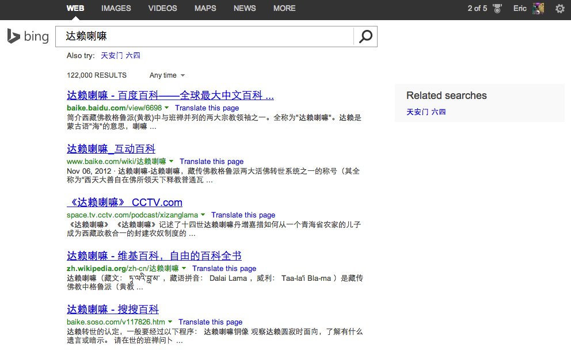Switch to the NEWS tab

[245, 9]
